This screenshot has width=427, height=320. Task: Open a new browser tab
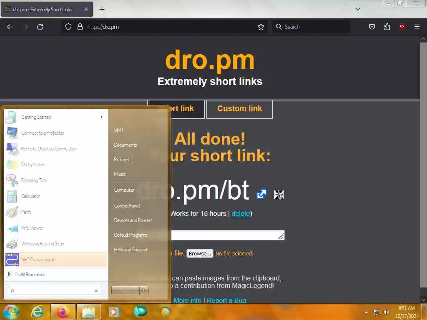102,10
